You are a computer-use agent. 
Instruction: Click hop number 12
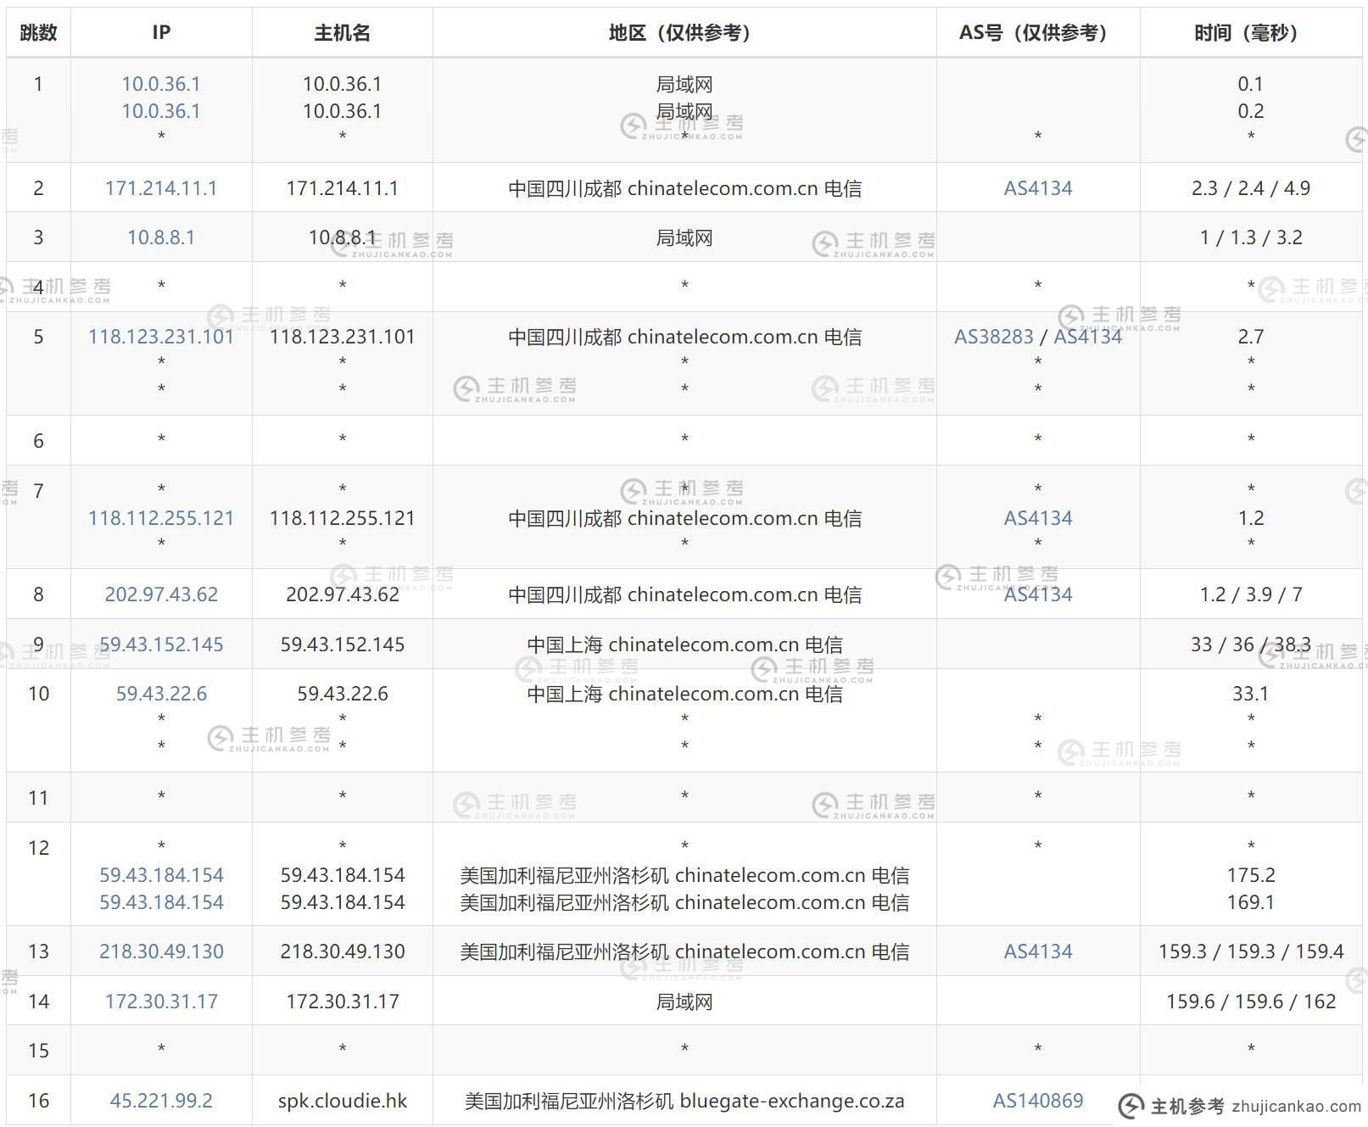[38, 848]
